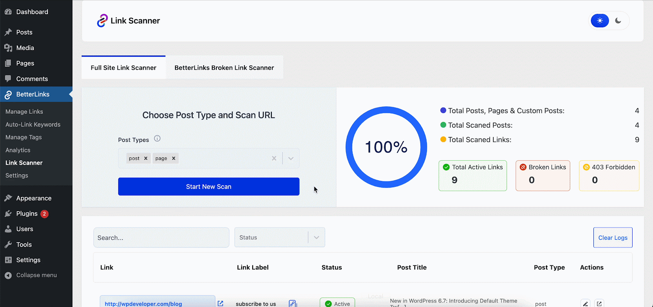Click the open external action icon
653x307 pixels.
tap(599, 303)
